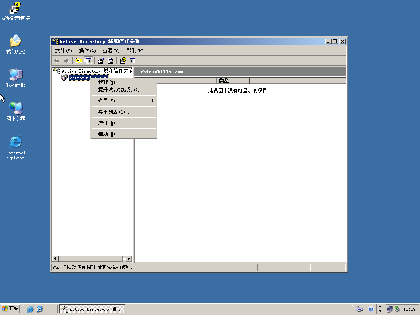This screenshot has height=315, width=420.
Task: Click the second quick launch icon
Action: (39, 309)
